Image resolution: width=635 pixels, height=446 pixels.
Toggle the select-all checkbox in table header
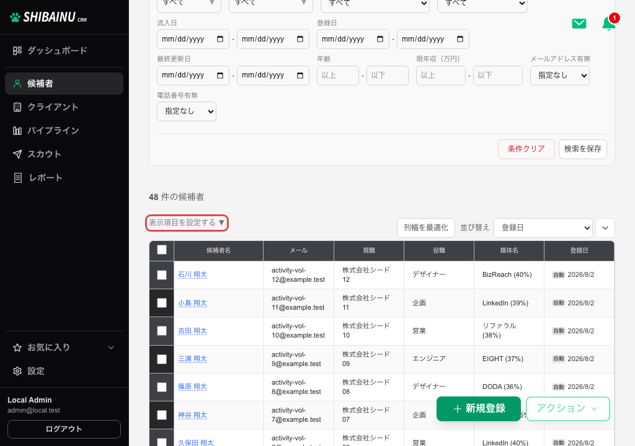point(162,250)
